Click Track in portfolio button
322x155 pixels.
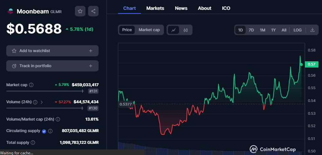pos(52,66)
